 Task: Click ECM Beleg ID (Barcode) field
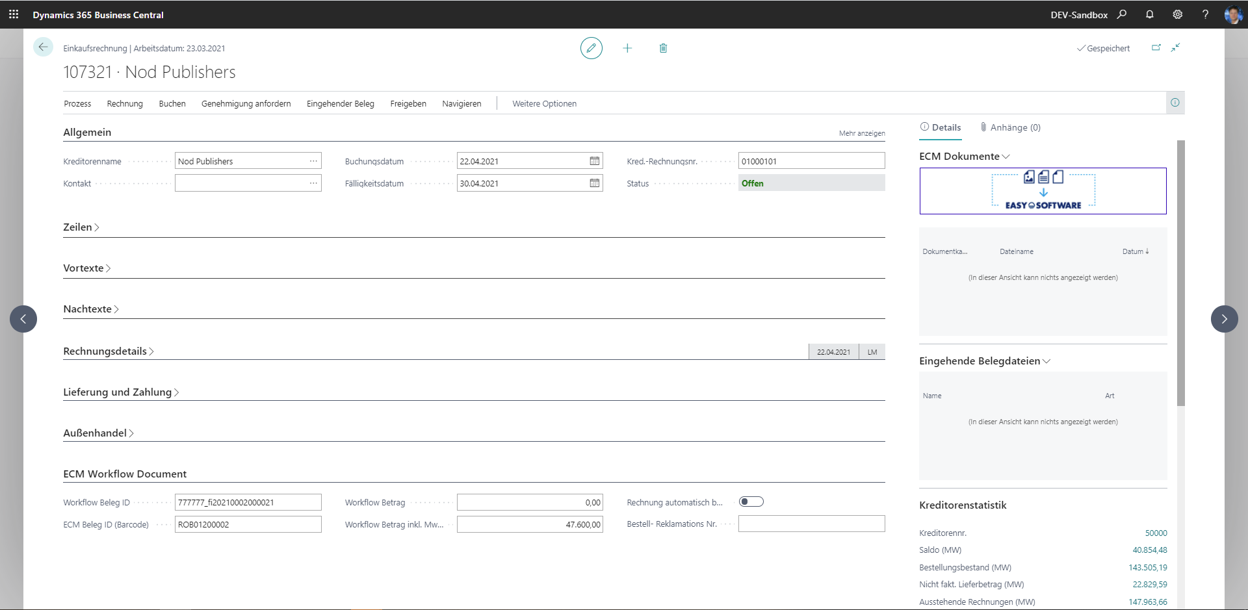tap(248, 524)
